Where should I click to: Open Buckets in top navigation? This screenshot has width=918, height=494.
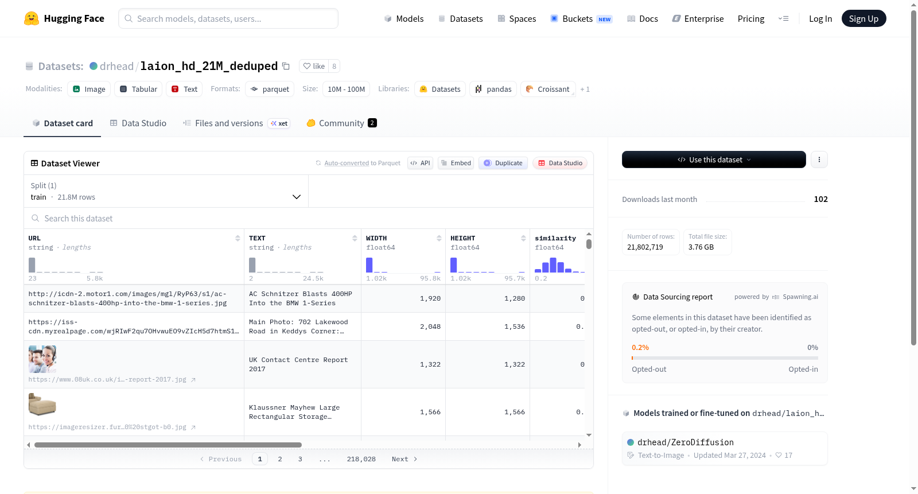(x=581, y=18)
